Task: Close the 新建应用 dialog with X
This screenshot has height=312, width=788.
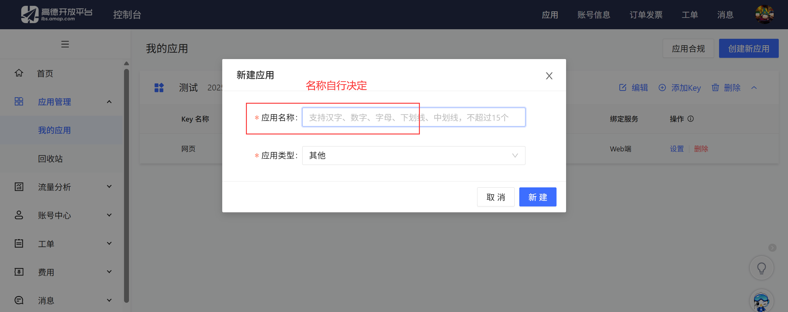Action: tap(549, 76)
